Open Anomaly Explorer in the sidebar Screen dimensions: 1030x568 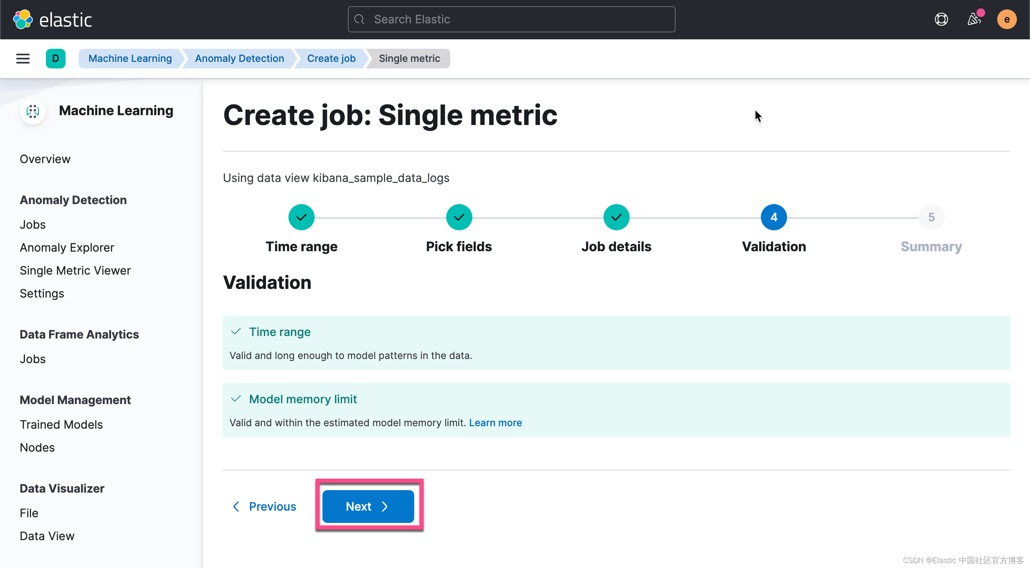pyautogui.click(x=67, y=248)
